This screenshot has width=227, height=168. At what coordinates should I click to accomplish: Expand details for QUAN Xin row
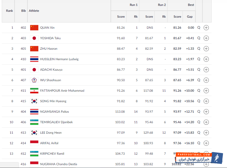click(x=206, y=28)
